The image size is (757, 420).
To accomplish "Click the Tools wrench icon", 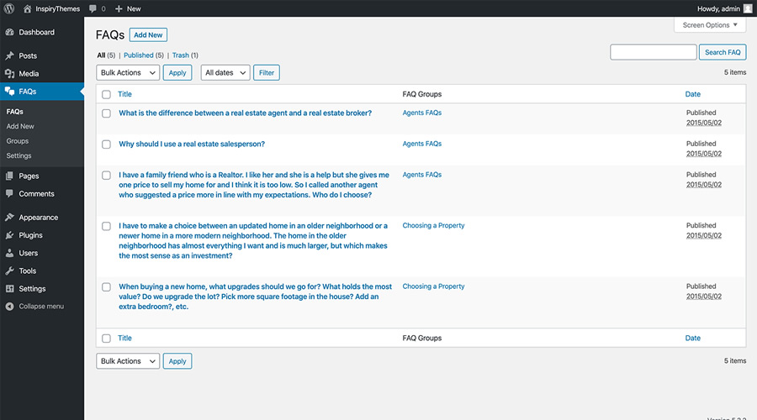I will 9,271.
